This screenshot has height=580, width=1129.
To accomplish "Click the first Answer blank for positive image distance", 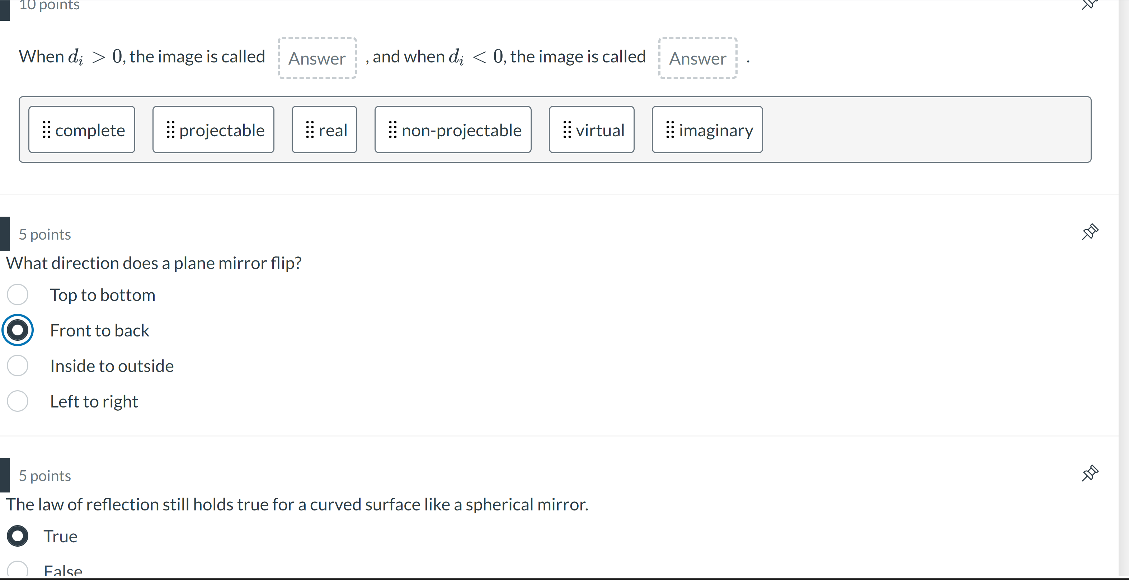I will 317,58.
